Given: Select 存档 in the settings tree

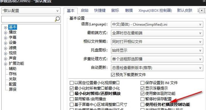Looking at the screenshot, I should (x=13, y=74).
